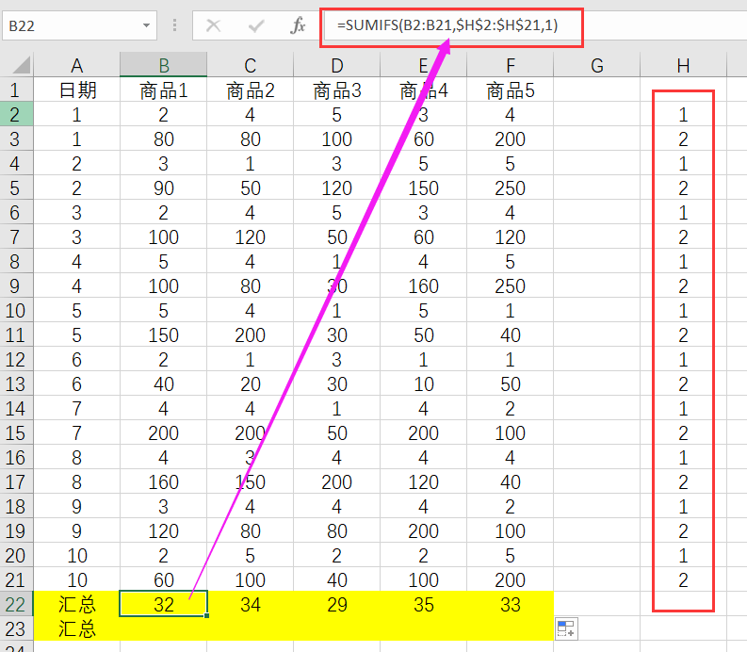Image resolution: width=747 pixels, height=652 pixels.
Task: Select column H header
Action: pyautogui.click(x=683, y=65)
